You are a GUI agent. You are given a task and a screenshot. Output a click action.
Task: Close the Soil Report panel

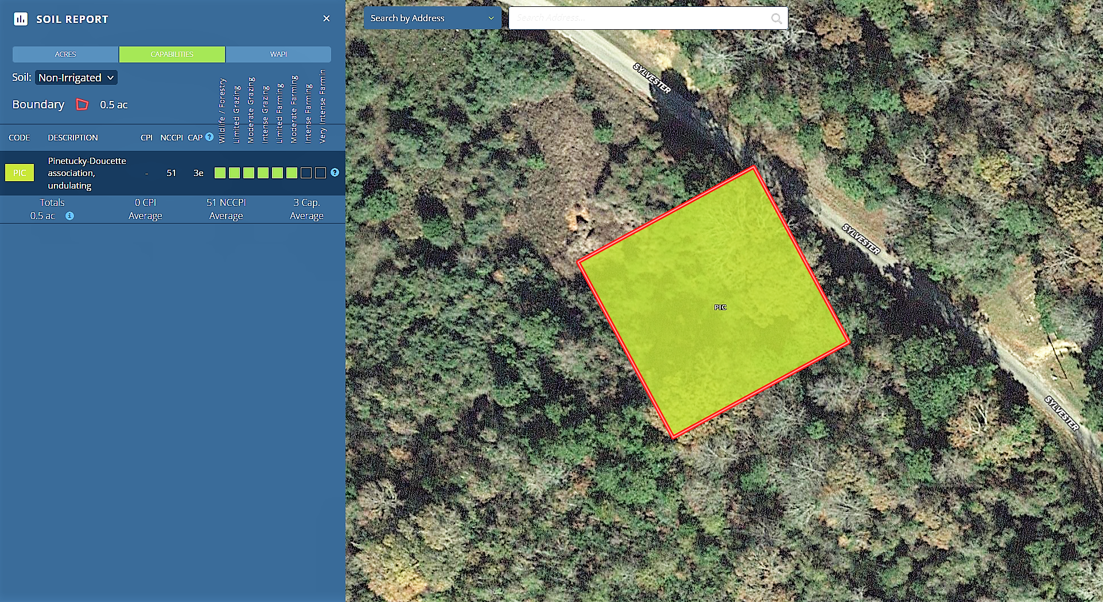(327, 18)
